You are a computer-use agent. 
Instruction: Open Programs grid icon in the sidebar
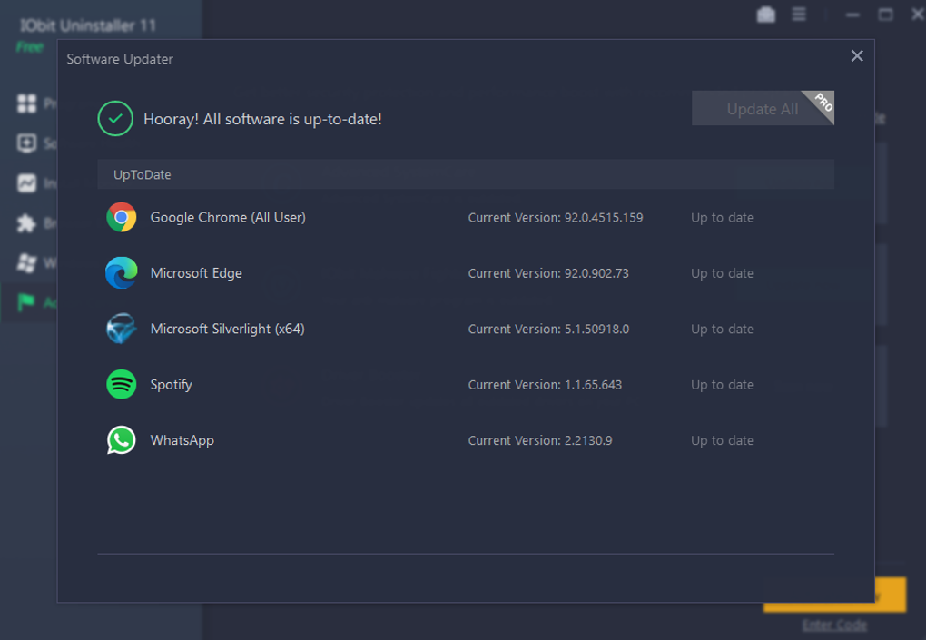click(26, 103)
